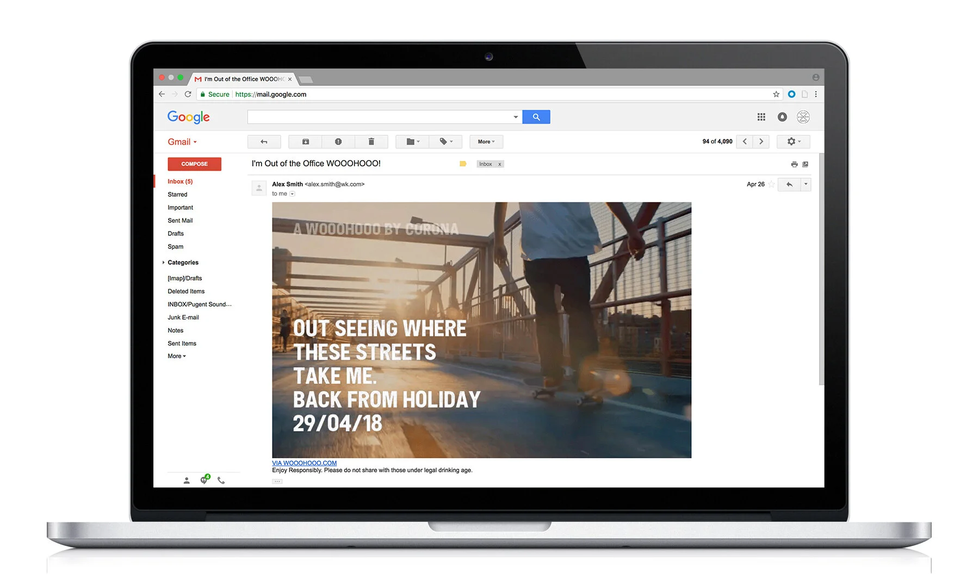Open the [Imap]/Drafts label
The width and height of the screenshot is (979, 587).
[x=185, y=278]
